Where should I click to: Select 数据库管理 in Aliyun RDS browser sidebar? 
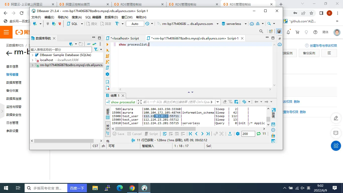(x=14, y=82)
